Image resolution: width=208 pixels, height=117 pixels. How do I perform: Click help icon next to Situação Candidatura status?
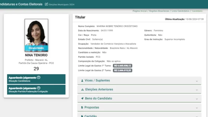(x=39, y=77)
